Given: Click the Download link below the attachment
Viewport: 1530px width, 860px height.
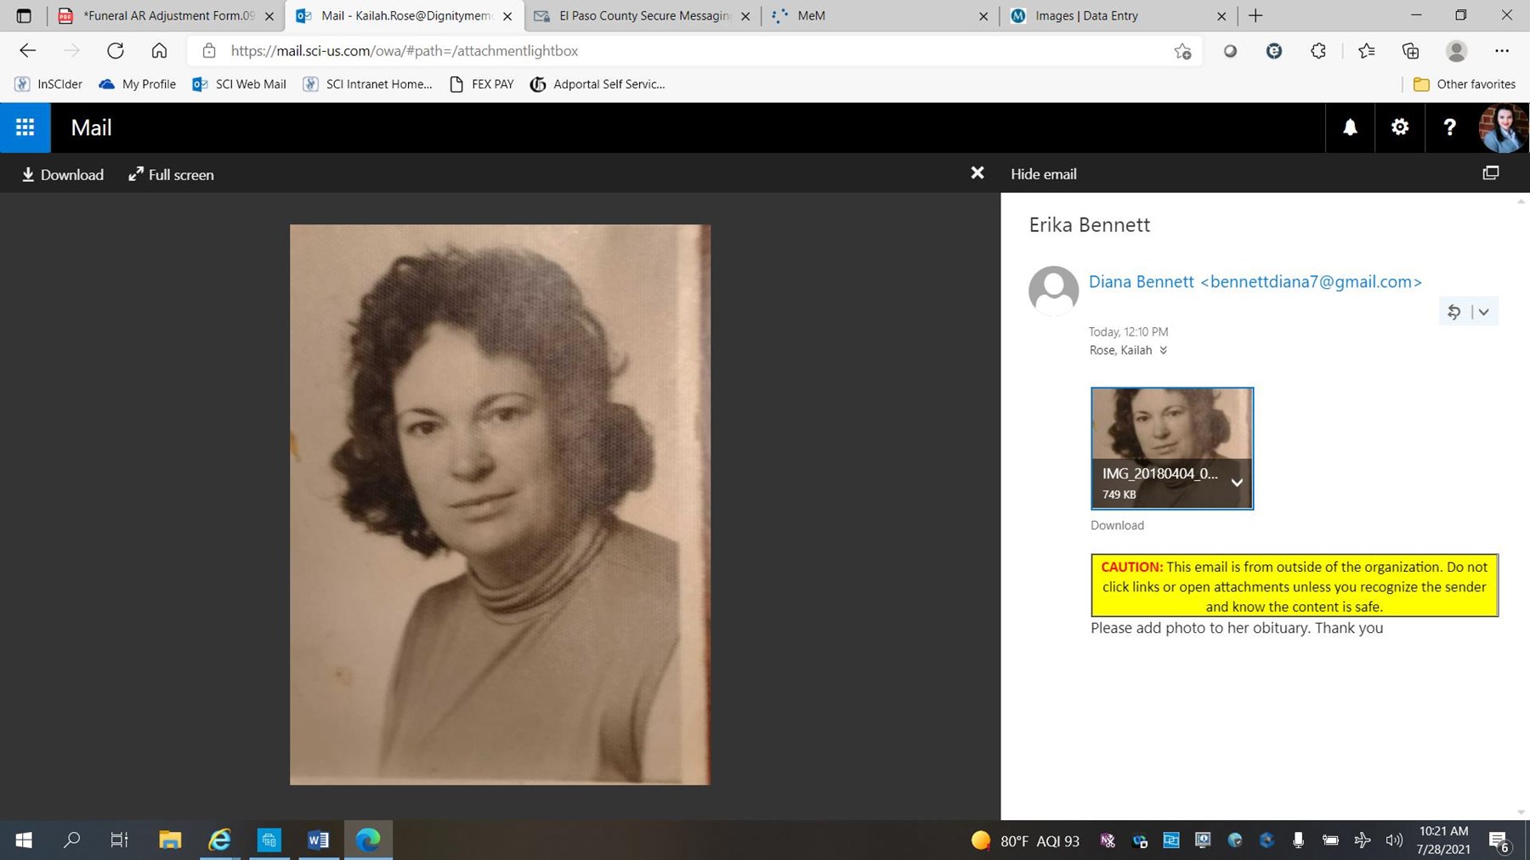Looking at the screenshot, I should pos(1117,525).
